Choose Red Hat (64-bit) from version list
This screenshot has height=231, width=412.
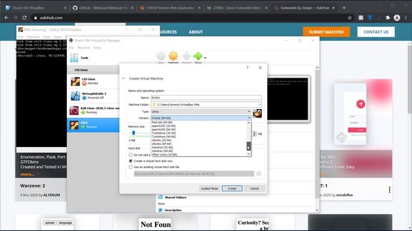pos(162,123)
